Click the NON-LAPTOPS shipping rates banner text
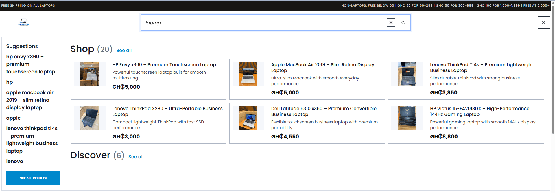Viewport: 555px width, 193px height. pyautogui.click(x=445, y=5)
